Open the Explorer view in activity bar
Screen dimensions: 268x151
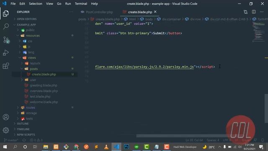point(5,13)
